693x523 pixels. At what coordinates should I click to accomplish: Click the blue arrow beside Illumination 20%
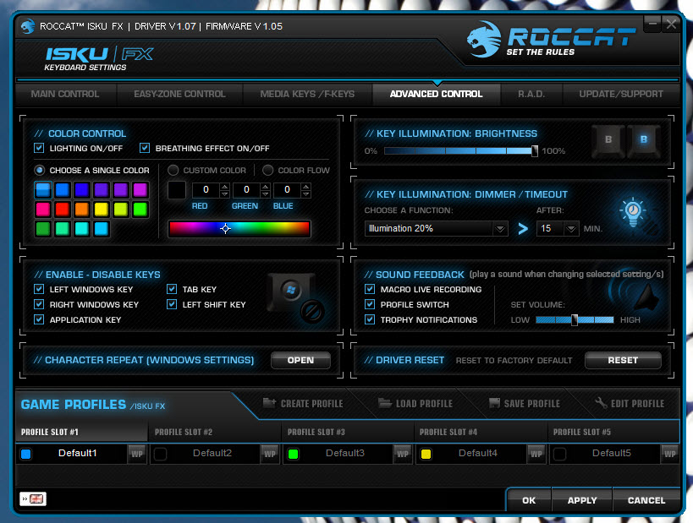523,229
